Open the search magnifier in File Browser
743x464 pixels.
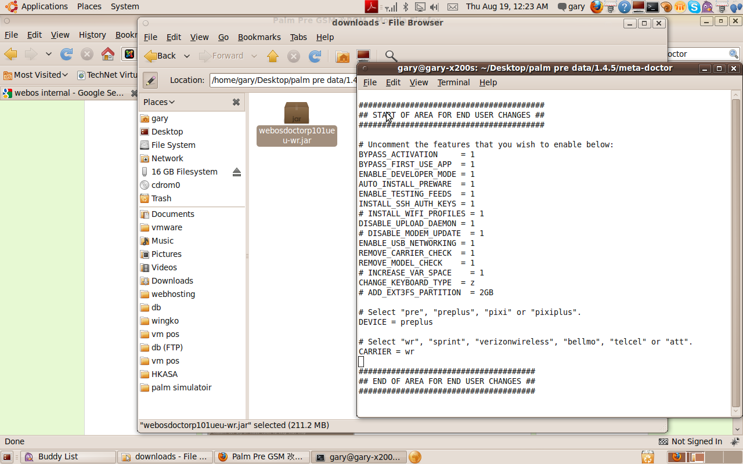(391, 56)
